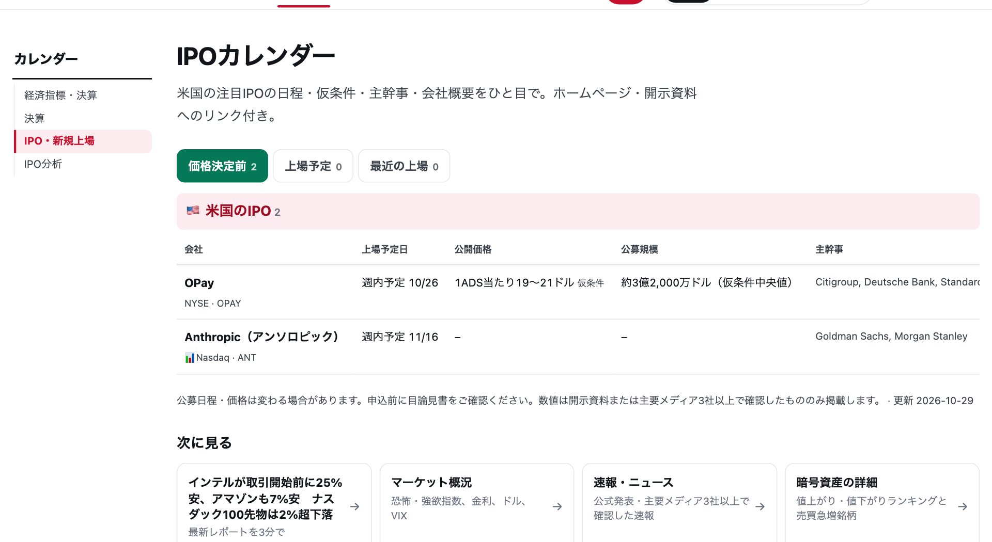Open the インテル 25%安 report headline

coord(265,499)
